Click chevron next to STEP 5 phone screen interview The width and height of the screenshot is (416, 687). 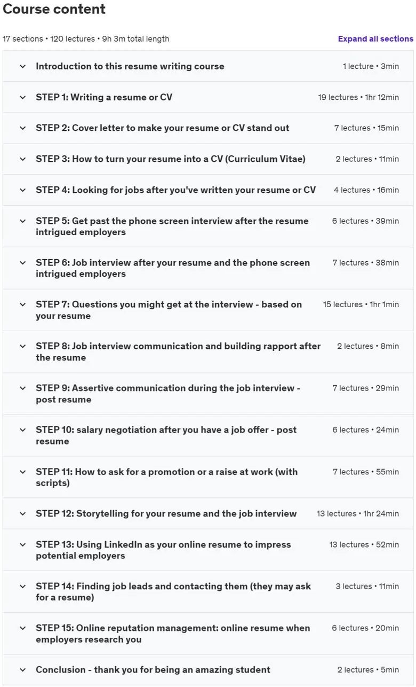pos(22,221)
